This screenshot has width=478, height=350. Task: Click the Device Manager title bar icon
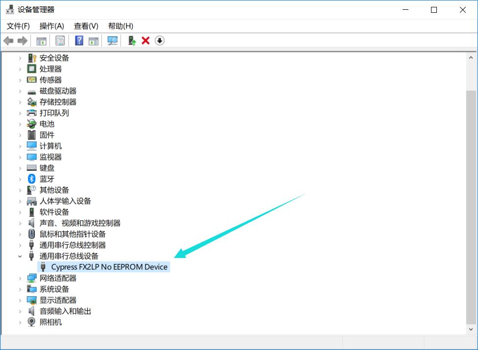10,9
